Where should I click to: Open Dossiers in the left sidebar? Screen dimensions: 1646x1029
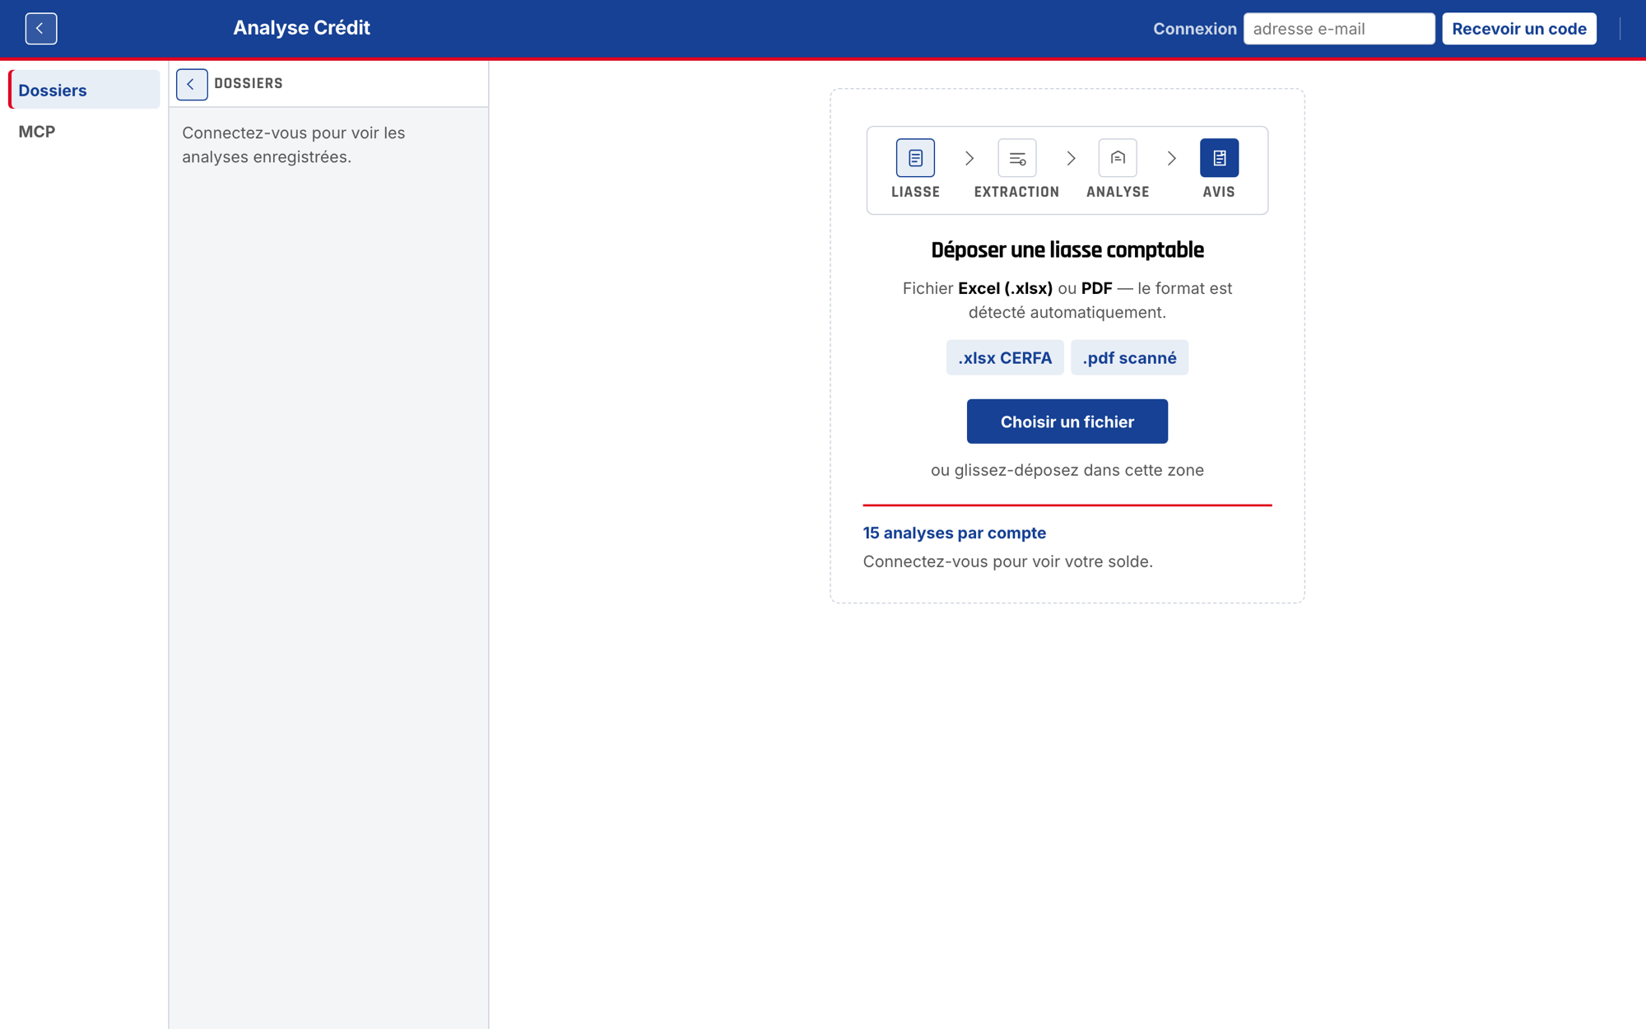pos(85,90)
